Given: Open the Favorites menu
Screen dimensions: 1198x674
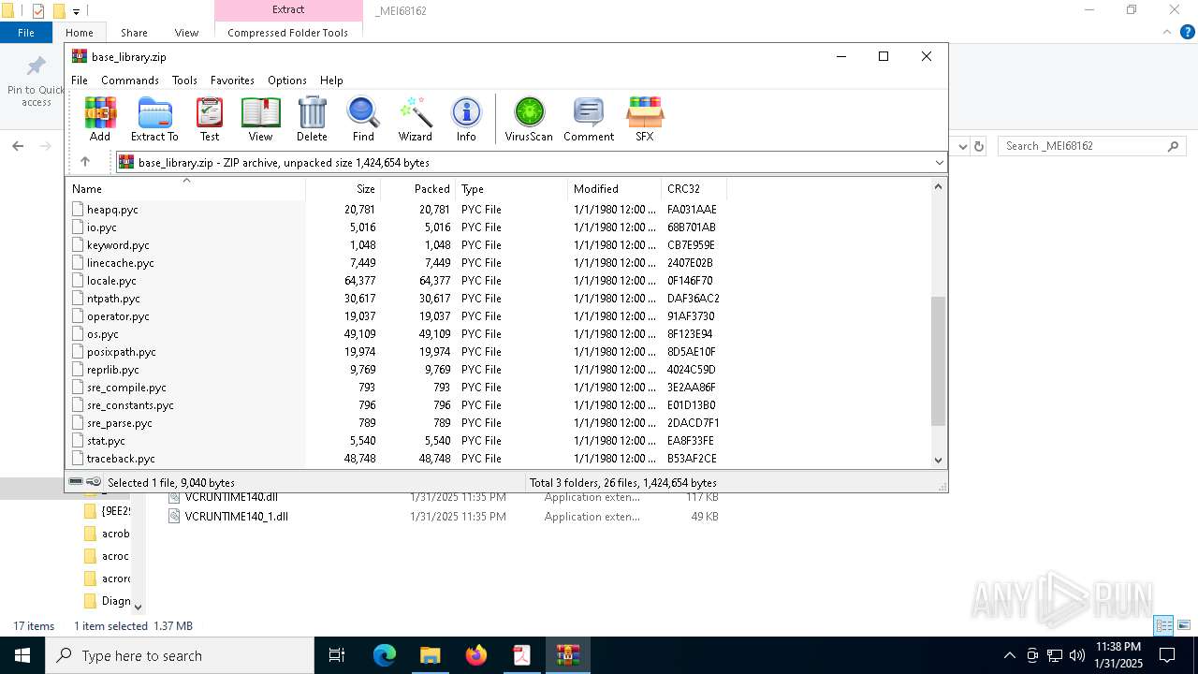Looking at the screenshot, I should (x=232, y=81).
